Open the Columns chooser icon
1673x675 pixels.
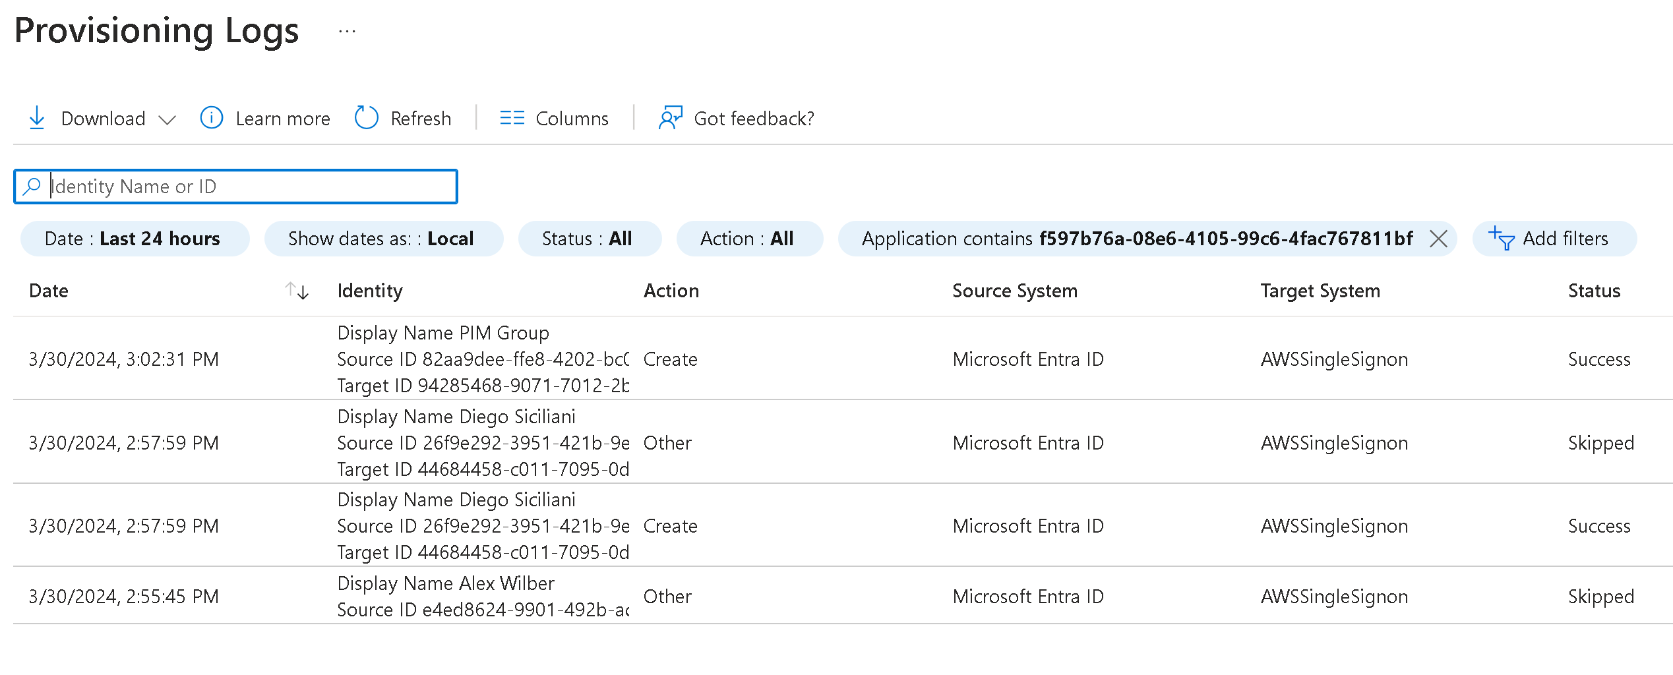coord(512,118)
